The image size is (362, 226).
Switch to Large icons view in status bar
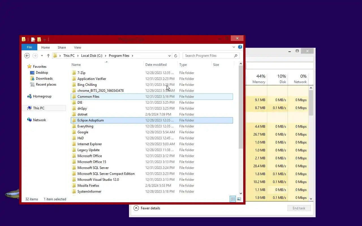(239, 199)
